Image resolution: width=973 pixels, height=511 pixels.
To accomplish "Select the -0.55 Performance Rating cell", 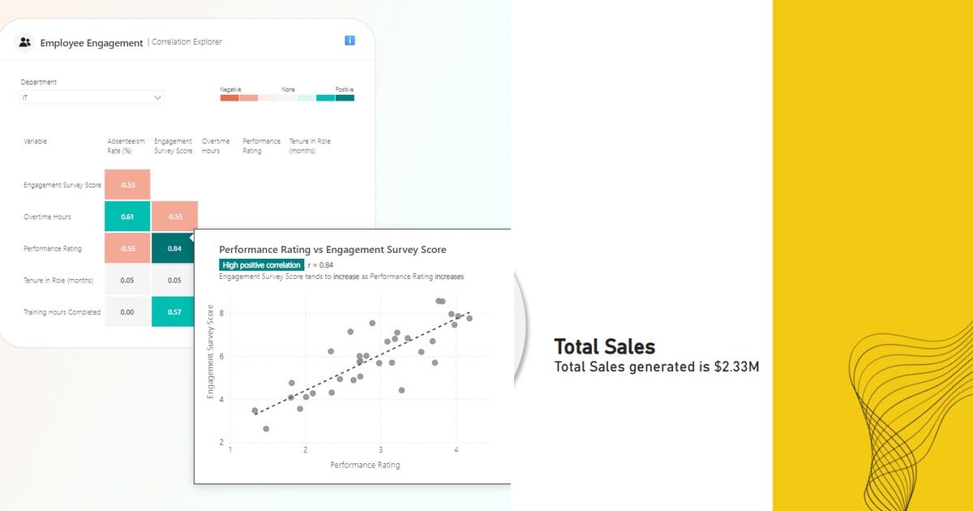I will (x=127, y=248).
